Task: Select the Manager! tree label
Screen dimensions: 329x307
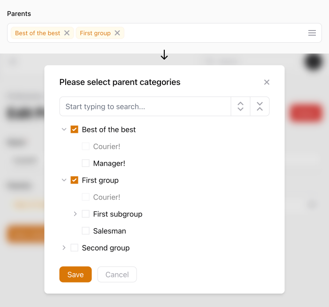Action: click(109, 163)
